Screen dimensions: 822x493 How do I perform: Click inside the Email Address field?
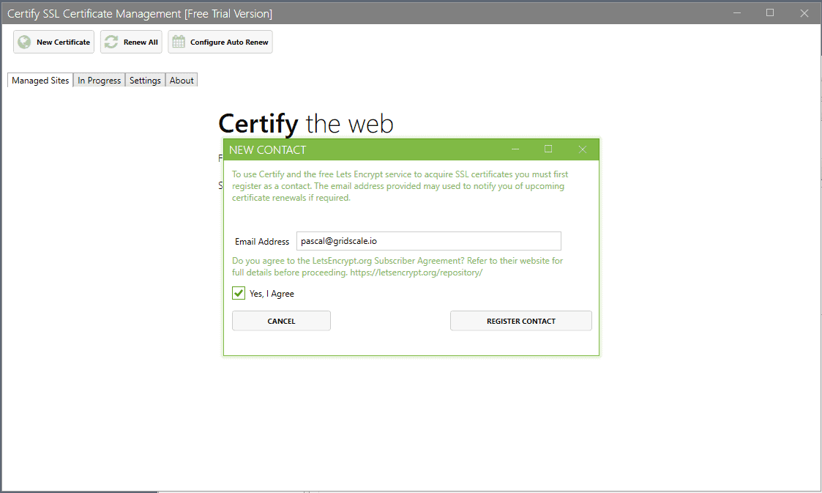click(x=428, y=241)
